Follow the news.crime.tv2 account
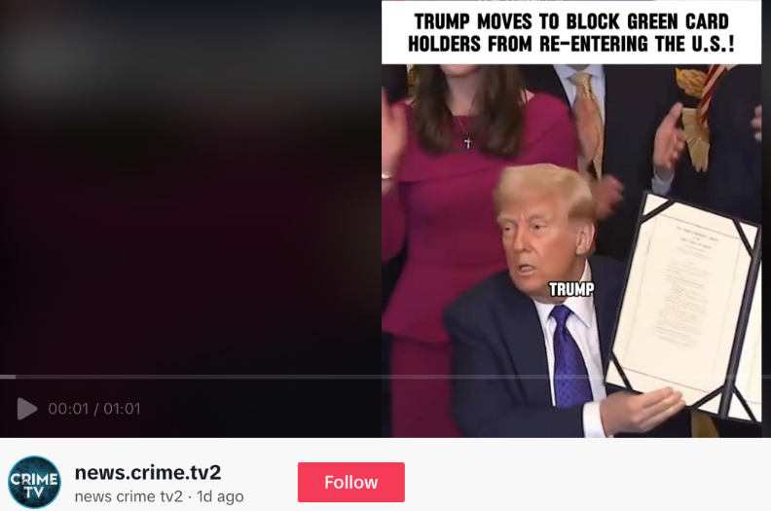The image size is (771, 511). pyautogui.click(x=351, y=482)
